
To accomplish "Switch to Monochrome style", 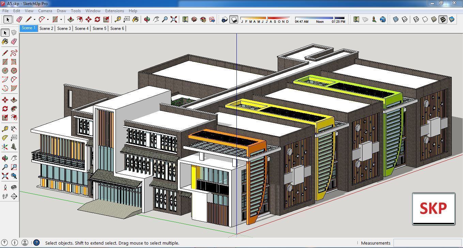I will [452, 19].
